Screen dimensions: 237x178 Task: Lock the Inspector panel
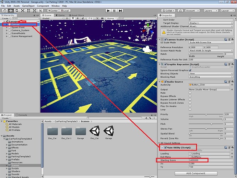pos(231,15)
